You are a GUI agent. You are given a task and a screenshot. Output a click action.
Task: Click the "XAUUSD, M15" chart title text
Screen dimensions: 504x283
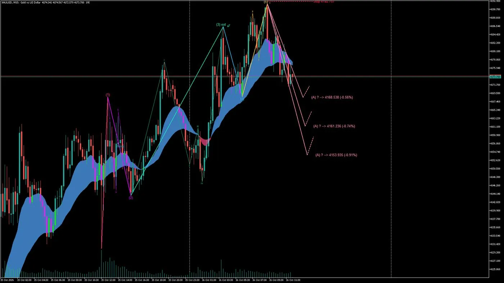(x=10, y=2)
